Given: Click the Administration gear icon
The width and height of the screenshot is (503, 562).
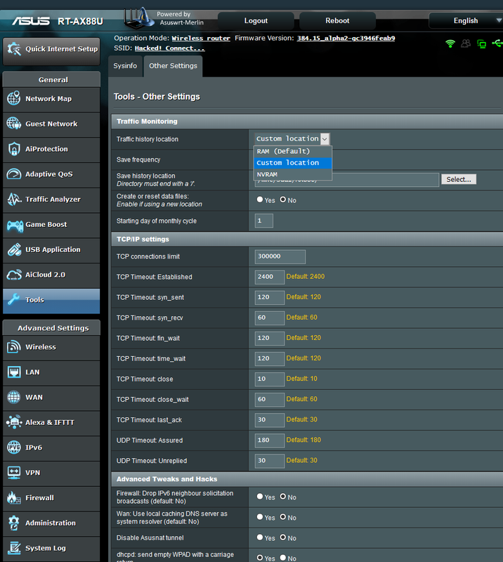Looking at the screenshot, I should 14,523.
